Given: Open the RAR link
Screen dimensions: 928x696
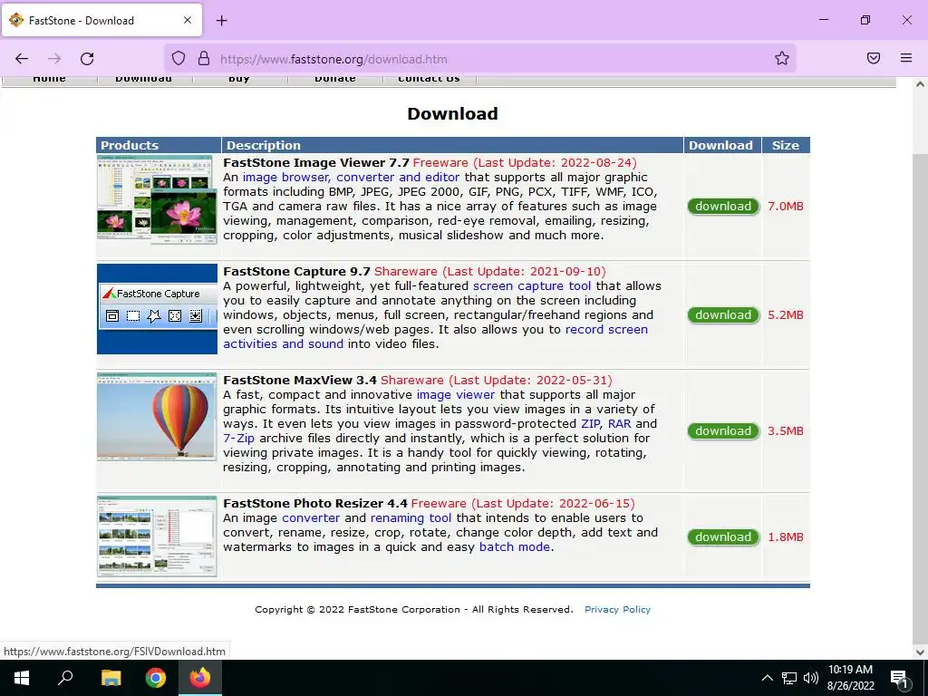Looking at the screenshot, I should pos(620,424).
